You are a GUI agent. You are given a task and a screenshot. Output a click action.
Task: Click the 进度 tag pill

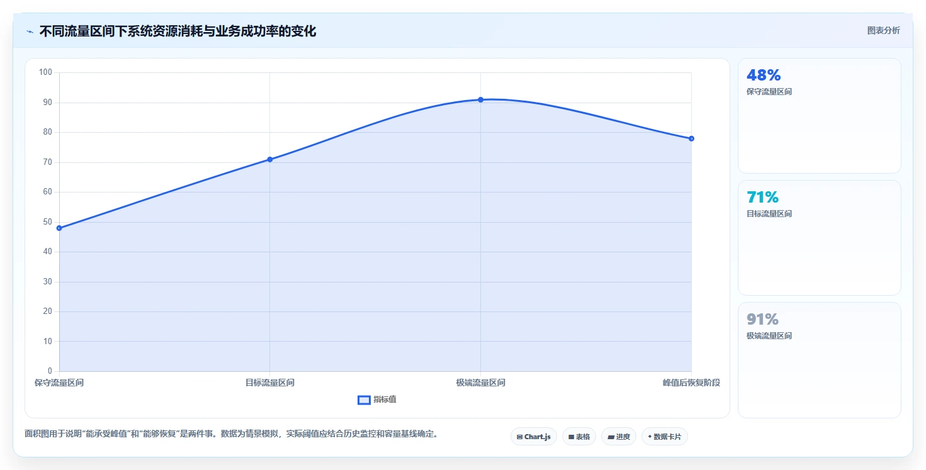[x=619, y=437]
